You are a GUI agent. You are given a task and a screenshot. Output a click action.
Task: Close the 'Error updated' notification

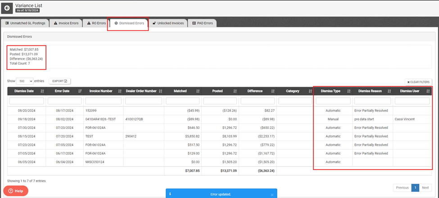272,195
